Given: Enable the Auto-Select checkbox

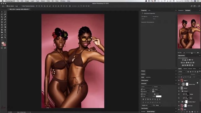Looking at the screenshot, I should pos(7,6).
